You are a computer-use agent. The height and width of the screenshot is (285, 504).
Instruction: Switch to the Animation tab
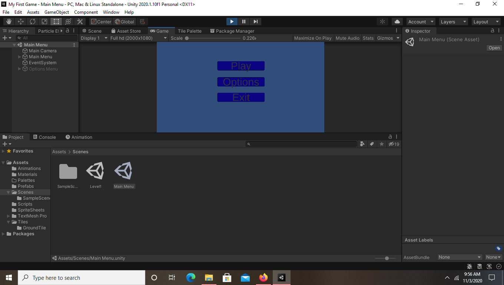tap(79, 137)
